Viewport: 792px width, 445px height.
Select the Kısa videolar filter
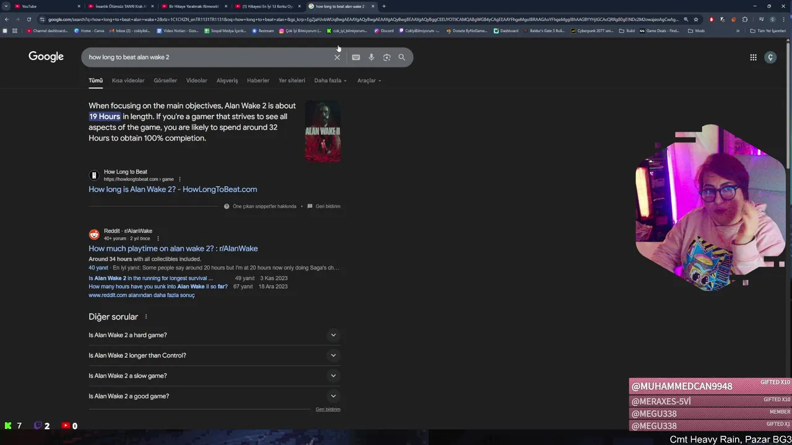pyautogui.click(x=128, y=80)
